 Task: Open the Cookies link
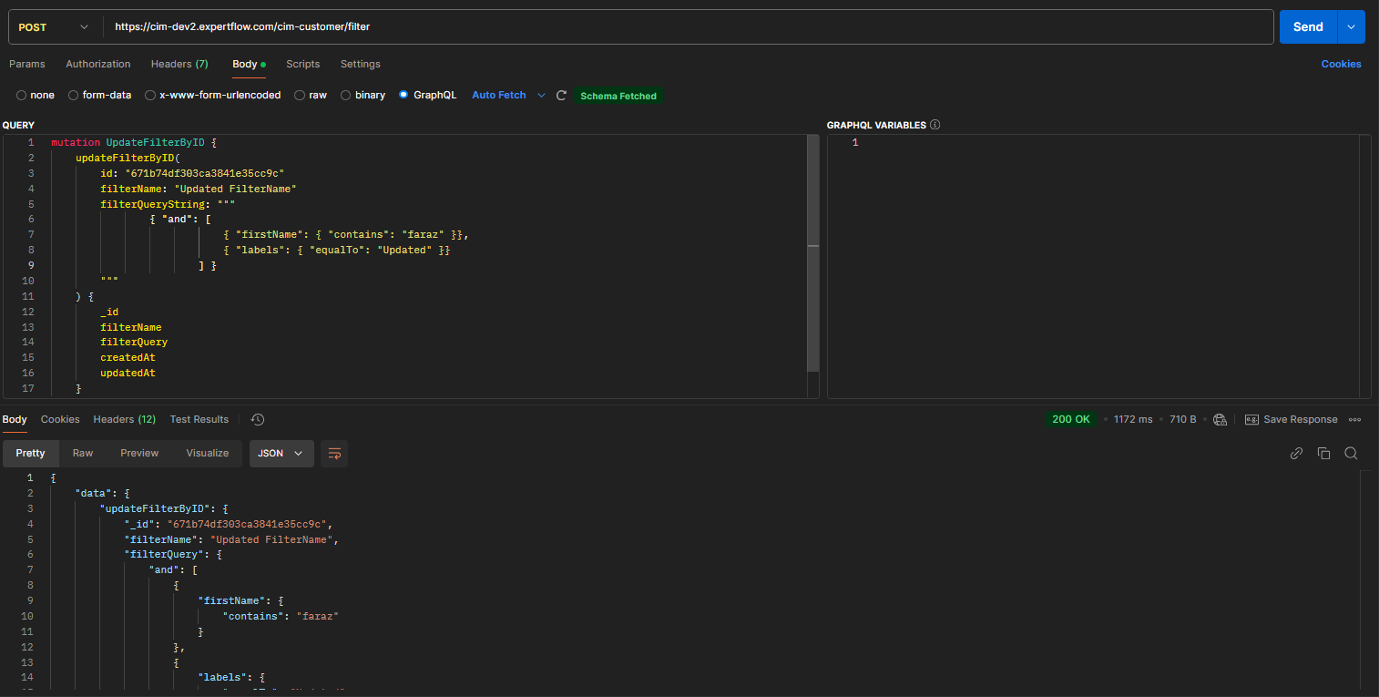coord(1341,64)
